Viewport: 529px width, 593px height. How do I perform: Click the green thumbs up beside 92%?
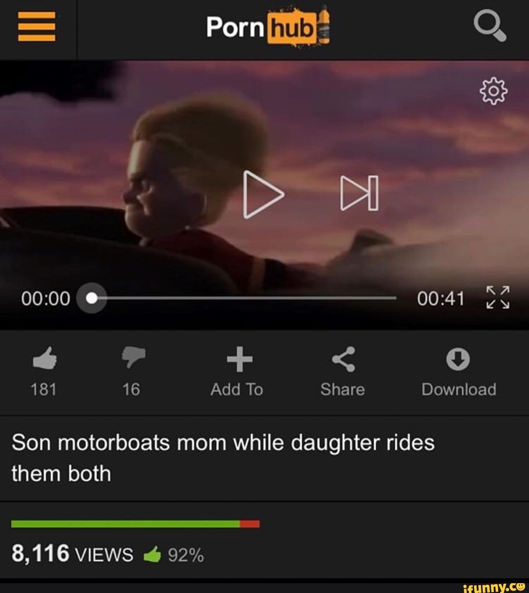tap(152, 555)
